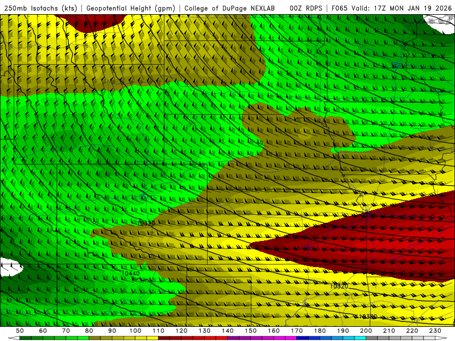Image resolution: width=455 pixels, height=341 pixels.
Task: Click the 200 label on the colorbar
Action: click(x=366, y=331)
